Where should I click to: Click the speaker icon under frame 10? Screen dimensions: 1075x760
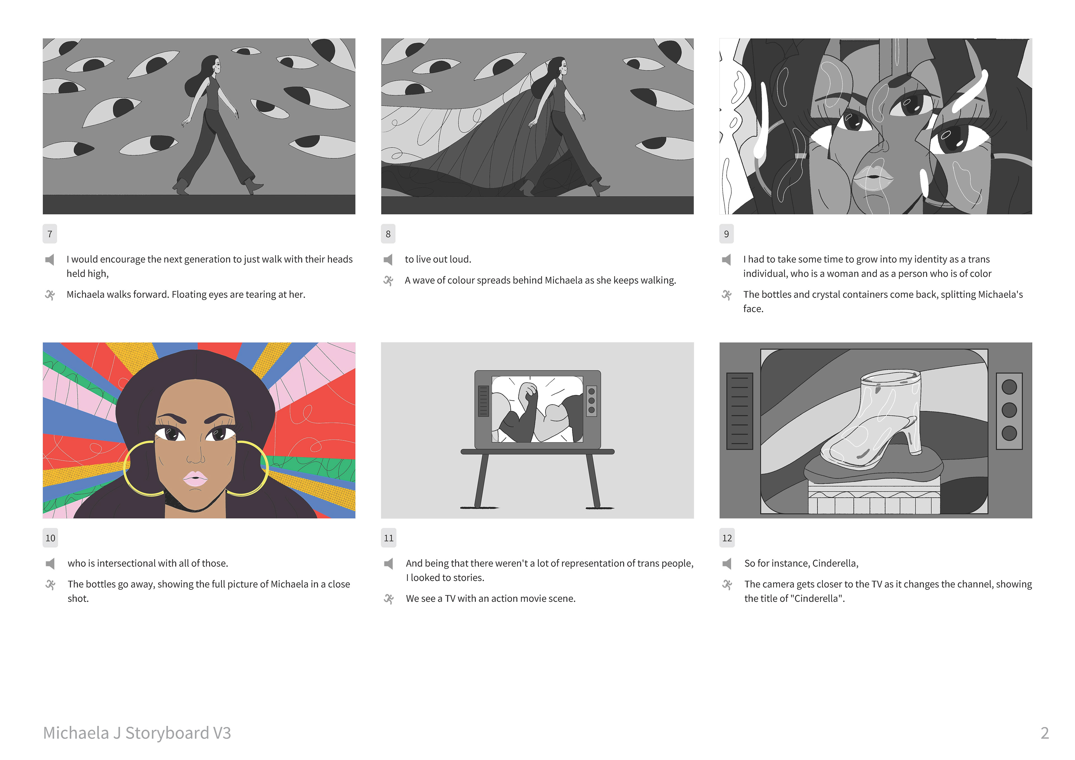click(50, 564)
